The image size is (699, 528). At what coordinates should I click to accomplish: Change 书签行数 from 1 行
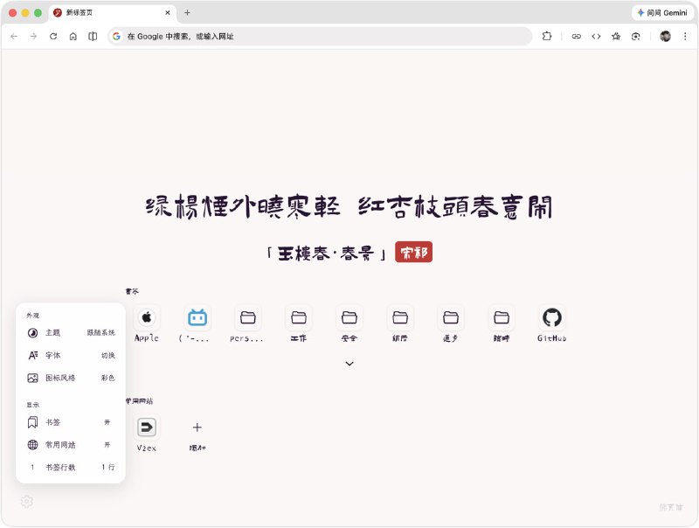[x=108, y=466]
